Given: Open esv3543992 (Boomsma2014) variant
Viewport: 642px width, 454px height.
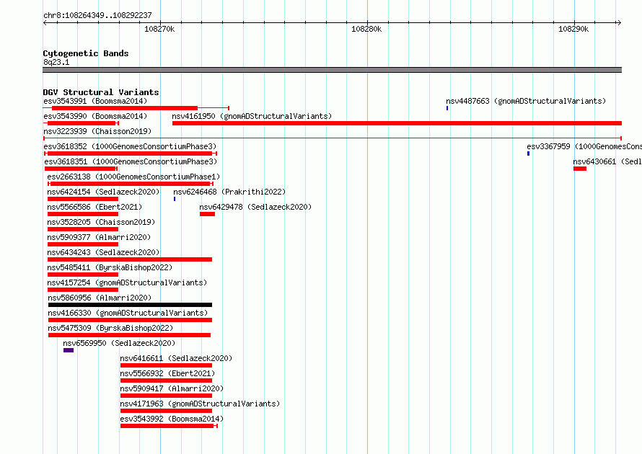Looking at the screenshot, I should [x=172, y=419].
